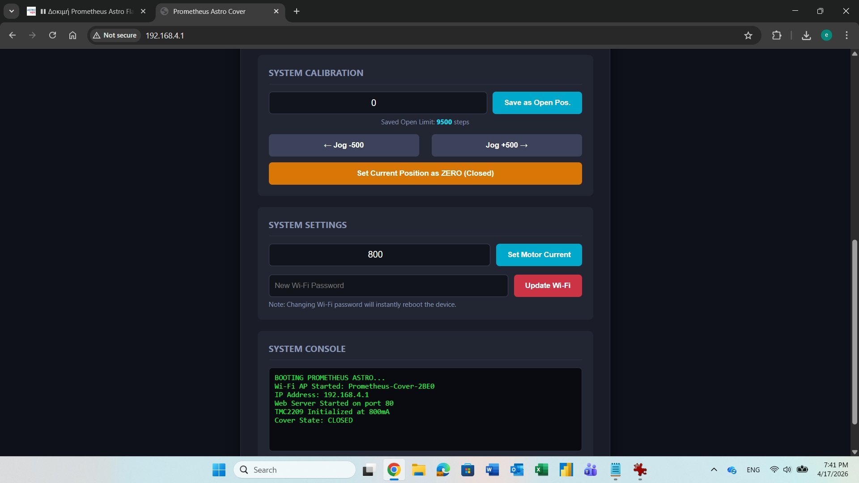859x483 pixels.
Task: Bookmark this page with star icon
Action: coord(748,35)
